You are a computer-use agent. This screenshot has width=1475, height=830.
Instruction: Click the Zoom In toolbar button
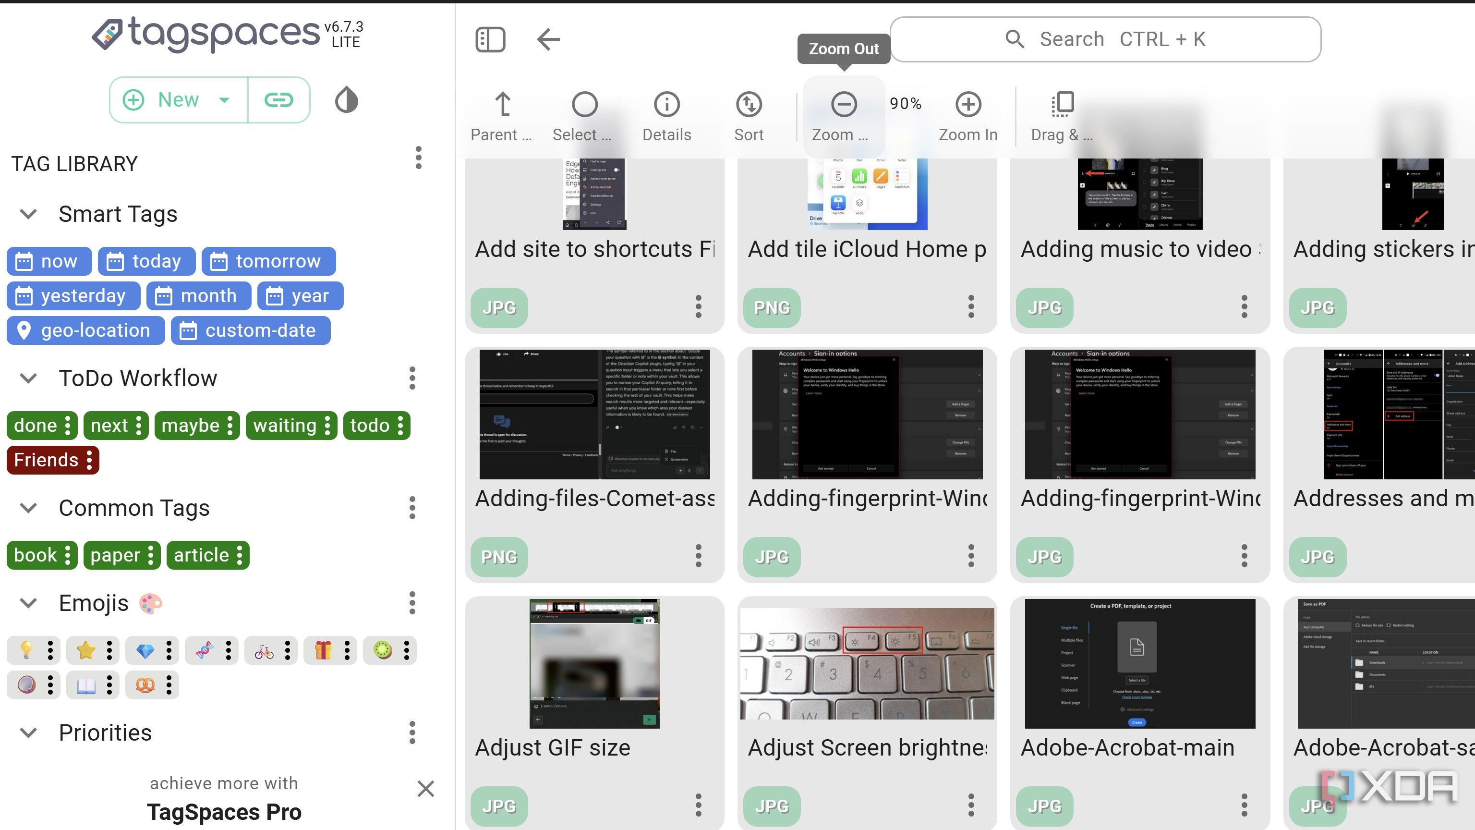967,117
